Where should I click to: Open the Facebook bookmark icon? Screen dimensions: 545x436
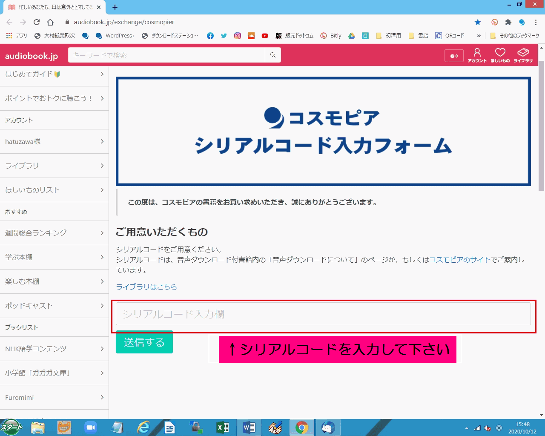click(x=210, y=36)
